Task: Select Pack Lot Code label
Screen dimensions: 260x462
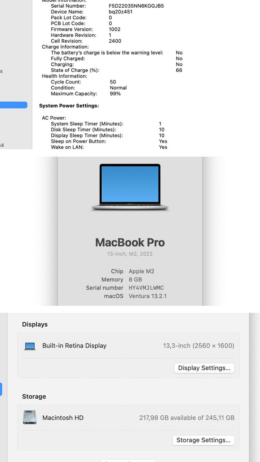Action: [x=69, y=18]
